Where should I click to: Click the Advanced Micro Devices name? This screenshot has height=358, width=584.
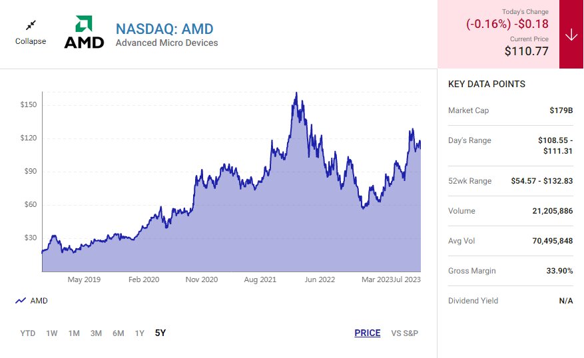[x=166, y=43]
